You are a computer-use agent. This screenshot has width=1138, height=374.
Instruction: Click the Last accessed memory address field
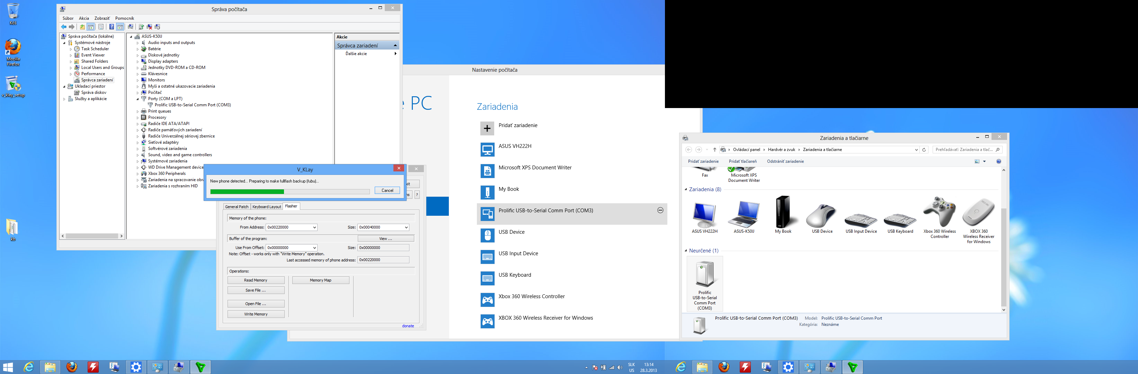click(383, 260)
